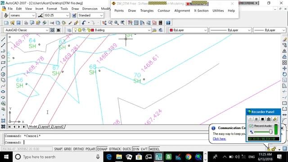This screenshot has height=162, width=288.
Task: Open the Format menu in AutoCAD
Action: coord(52,9)
